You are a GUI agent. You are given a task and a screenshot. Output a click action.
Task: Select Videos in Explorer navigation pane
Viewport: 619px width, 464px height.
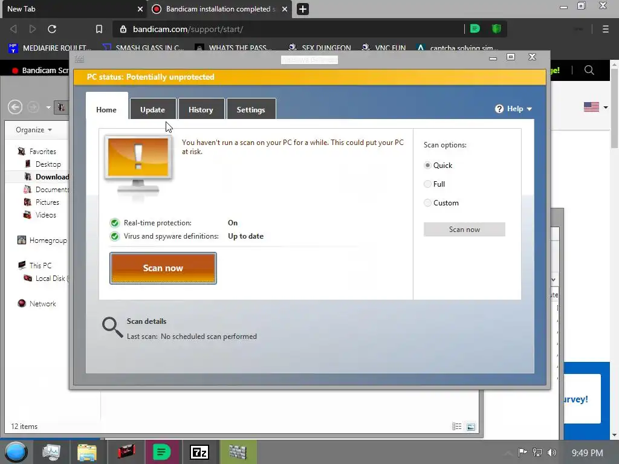40,215
